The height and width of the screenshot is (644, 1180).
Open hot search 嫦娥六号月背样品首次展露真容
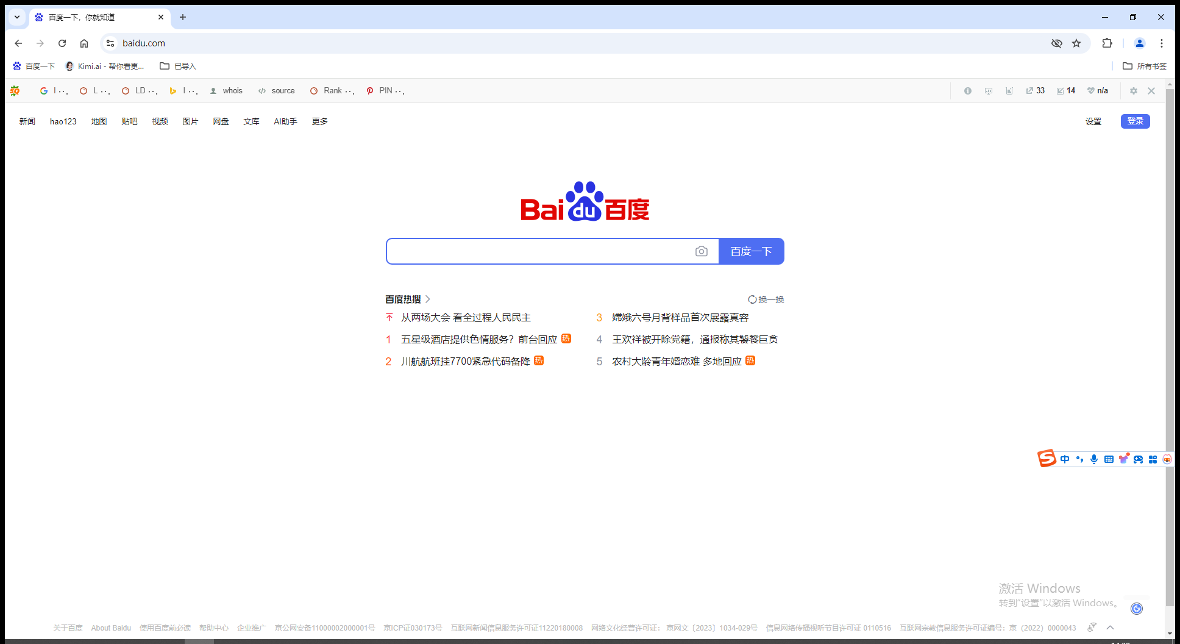click(680, 318)
